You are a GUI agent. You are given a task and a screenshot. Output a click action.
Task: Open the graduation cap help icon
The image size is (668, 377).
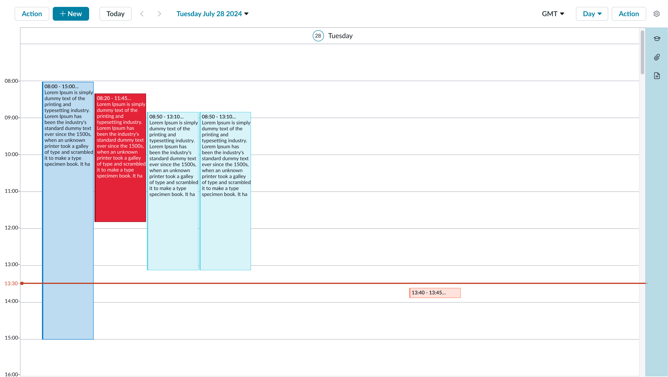click(657, 38)
